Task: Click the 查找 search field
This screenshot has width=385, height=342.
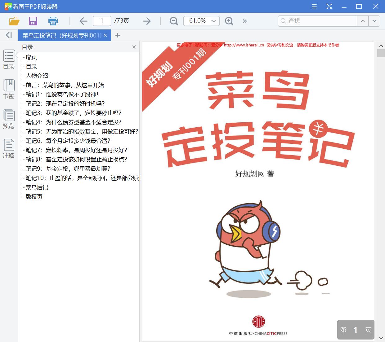Action: point(317,21)
